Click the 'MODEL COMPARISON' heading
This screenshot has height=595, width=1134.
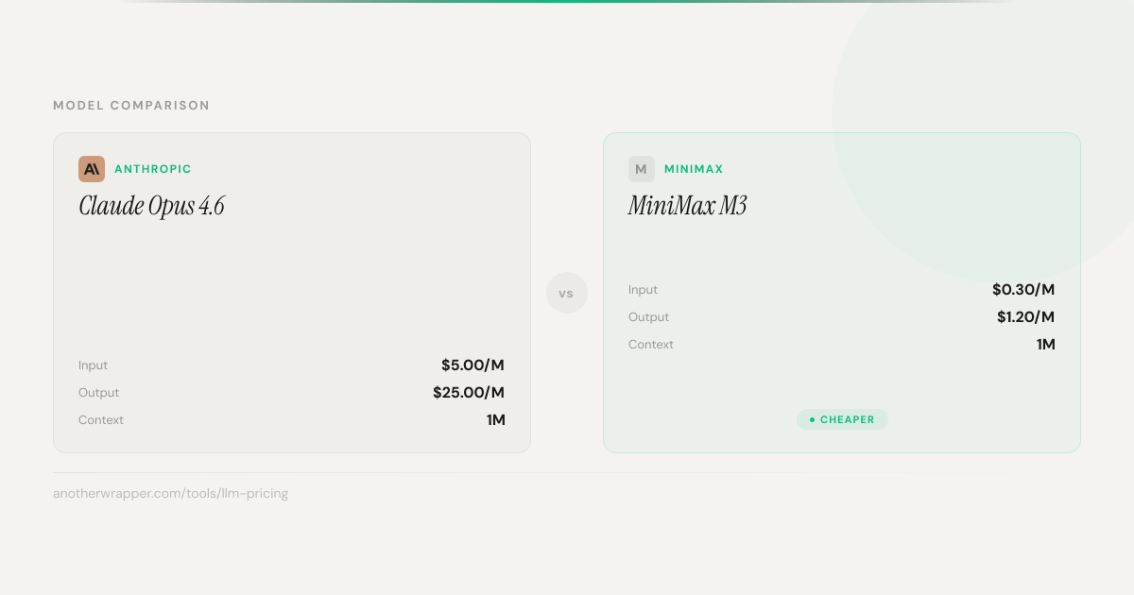coord(131,106)
